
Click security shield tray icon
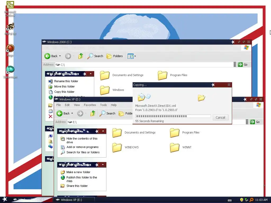(242, 200)
